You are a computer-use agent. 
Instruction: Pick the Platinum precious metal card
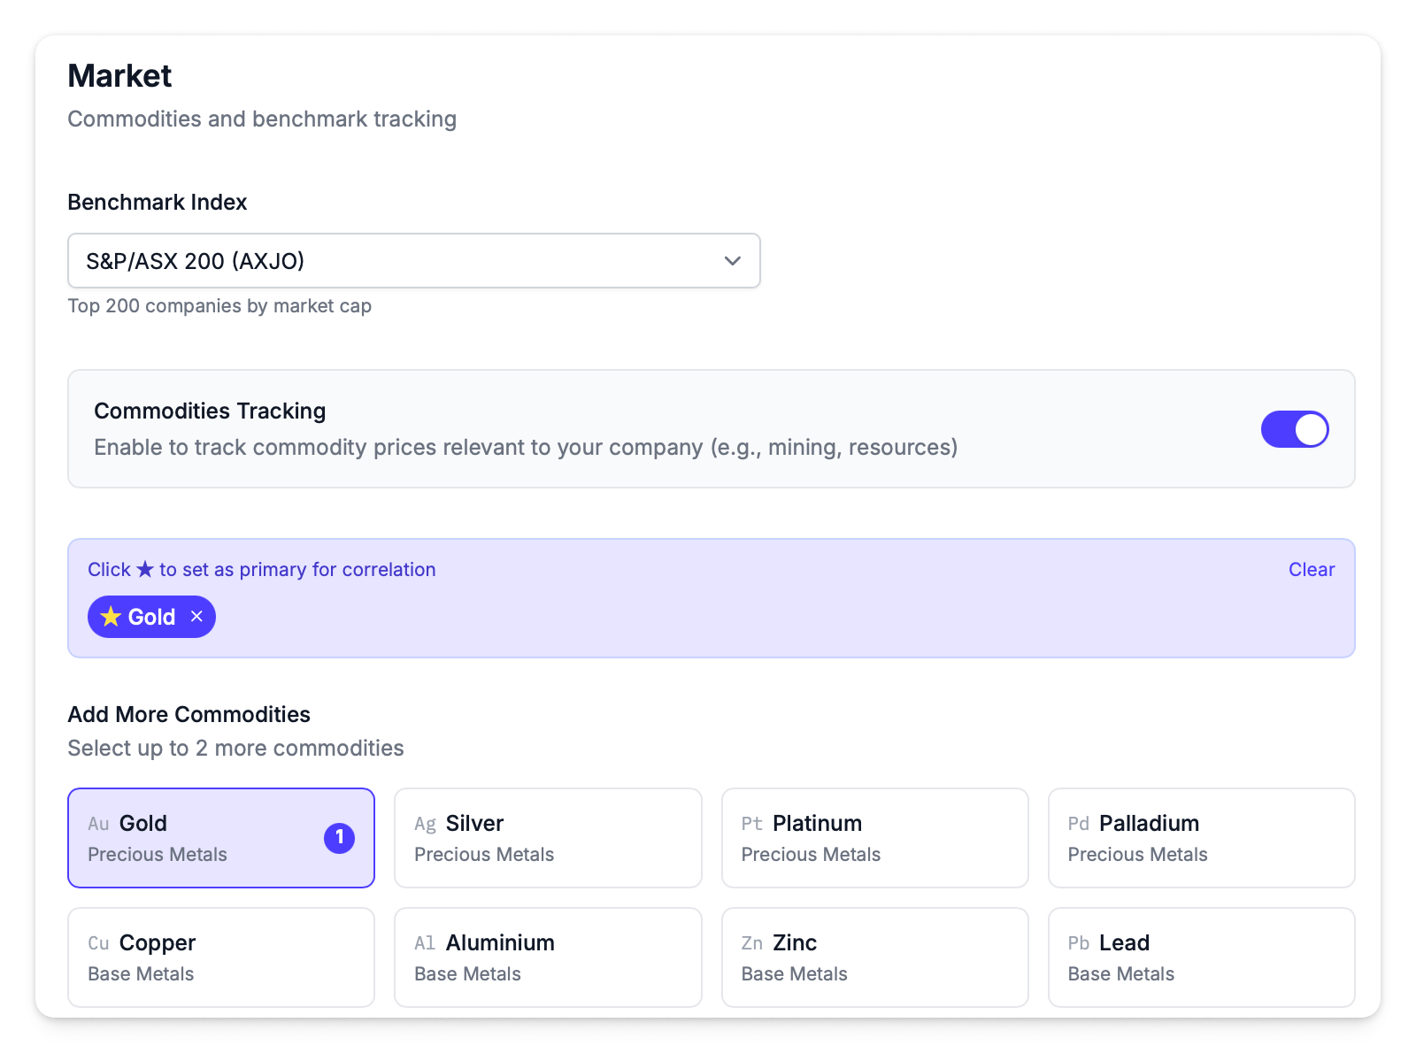[x=874, y=838]
